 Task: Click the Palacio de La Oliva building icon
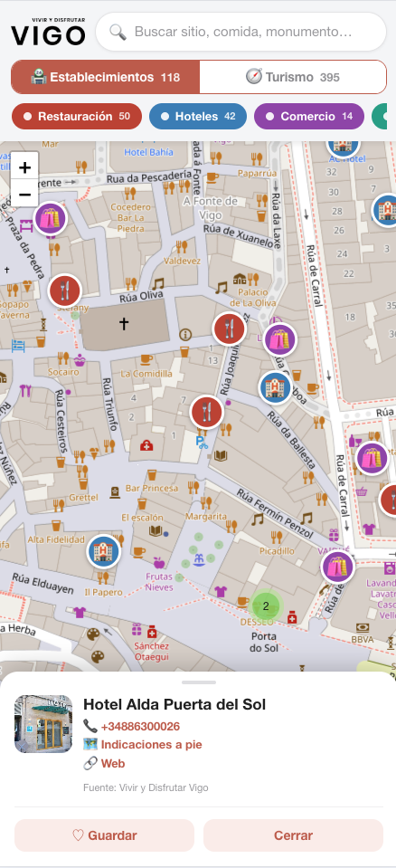point(240,279)
